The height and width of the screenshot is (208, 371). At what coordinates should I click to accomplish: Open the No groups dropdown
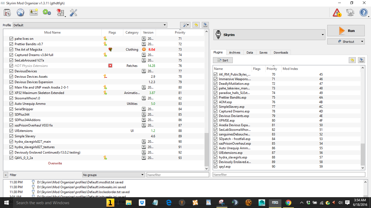pos(114,175)
